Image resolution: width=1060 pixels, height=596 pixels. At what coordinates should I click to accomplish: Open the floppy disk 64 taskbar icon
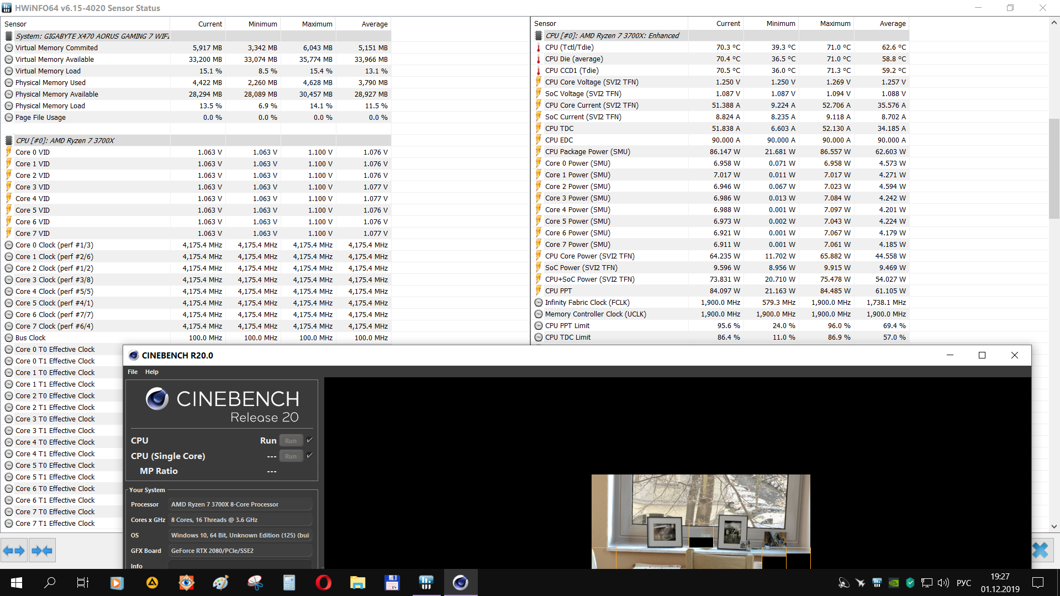coord(392,582)
